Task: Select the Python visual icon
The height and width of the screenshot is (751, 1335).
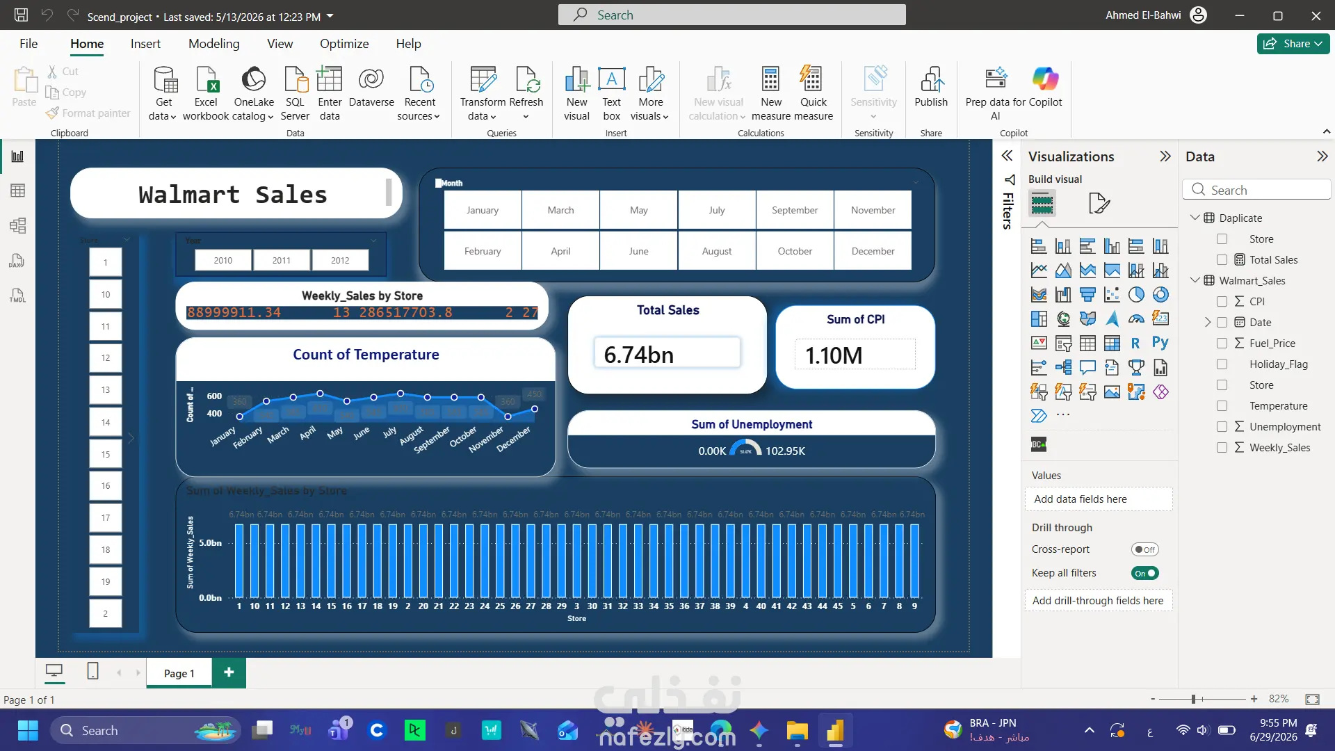Action: coord(1160,343)
